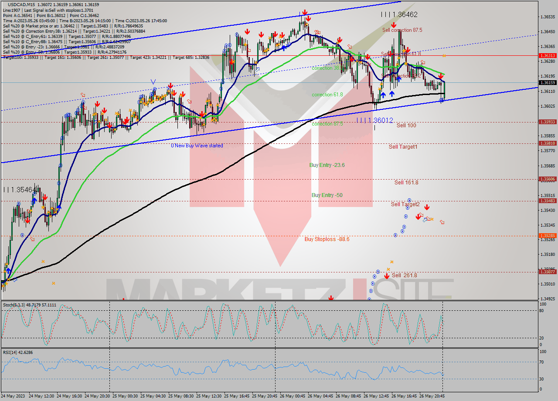The image size is (558, 401).
Task: Click the red 1.35285 price tag
Action: click(x=548, y=236)
